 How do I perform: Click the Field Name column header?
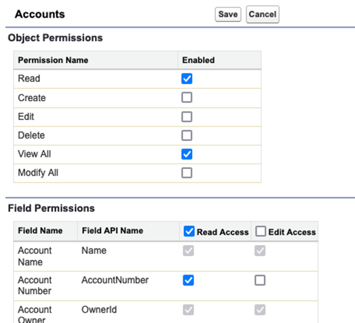click(40, 231)
